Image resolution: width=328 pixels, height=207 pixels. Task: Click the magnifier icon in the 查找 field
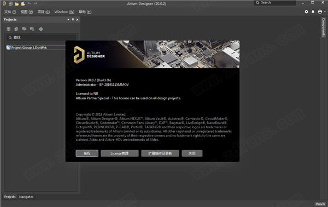point(10,38)
